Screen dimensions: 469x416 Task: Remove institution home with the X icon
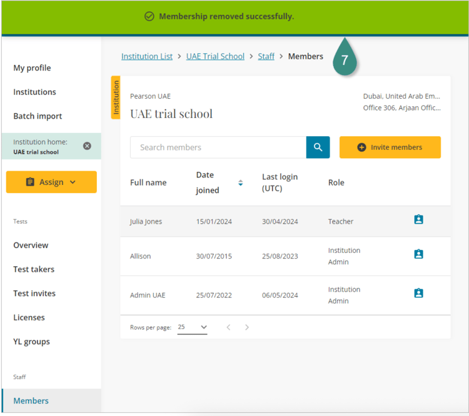(x=87, y=146)
